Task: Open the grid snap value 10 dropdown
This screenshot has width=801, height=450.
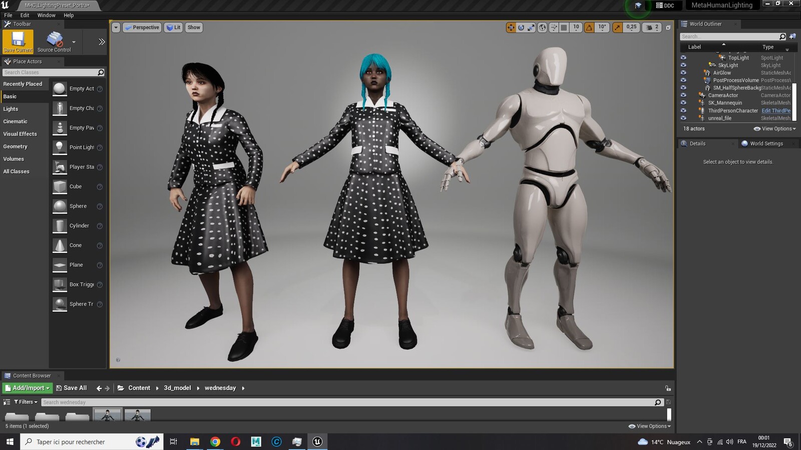Action: [x=576, y=27]
